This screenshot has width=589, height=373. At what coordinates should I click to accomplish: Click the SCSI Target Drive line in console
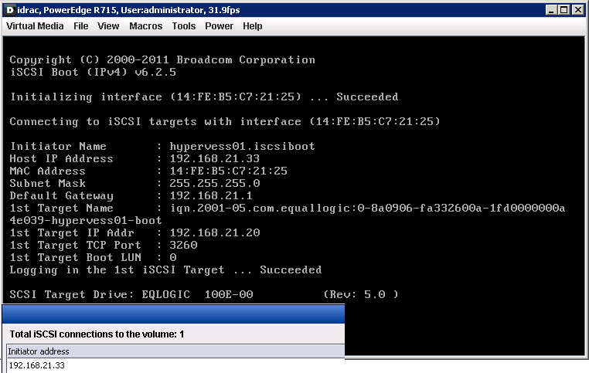(204, 294)
